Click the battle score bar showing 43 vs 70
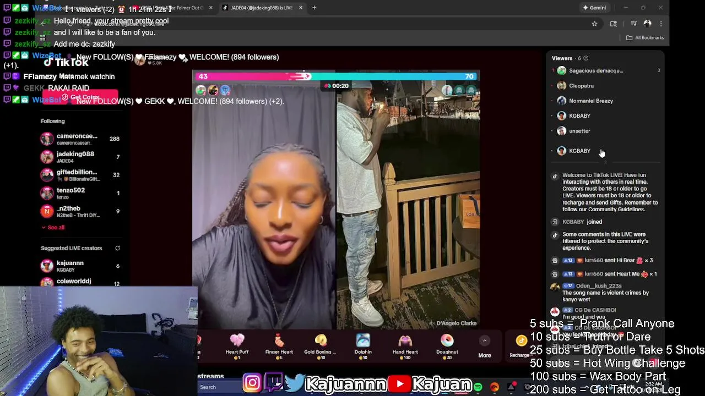This screenshot has width=705, height=396. pos(336,76)
